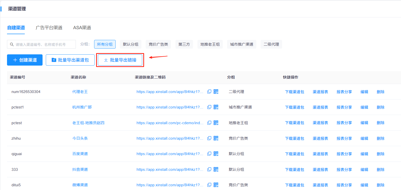Image resolution: width=401 pixels, height=190 pixels.
Task: Click 报表分享 for 今日头条
Action: [344, 138]
